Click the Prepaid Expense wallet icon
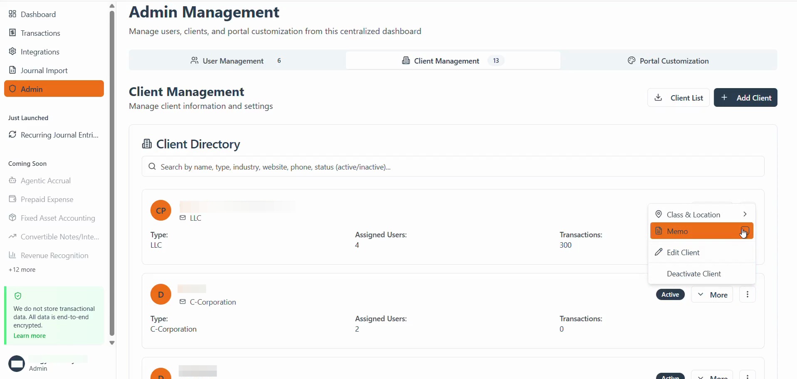797x379 pixels. coord(12,199)
